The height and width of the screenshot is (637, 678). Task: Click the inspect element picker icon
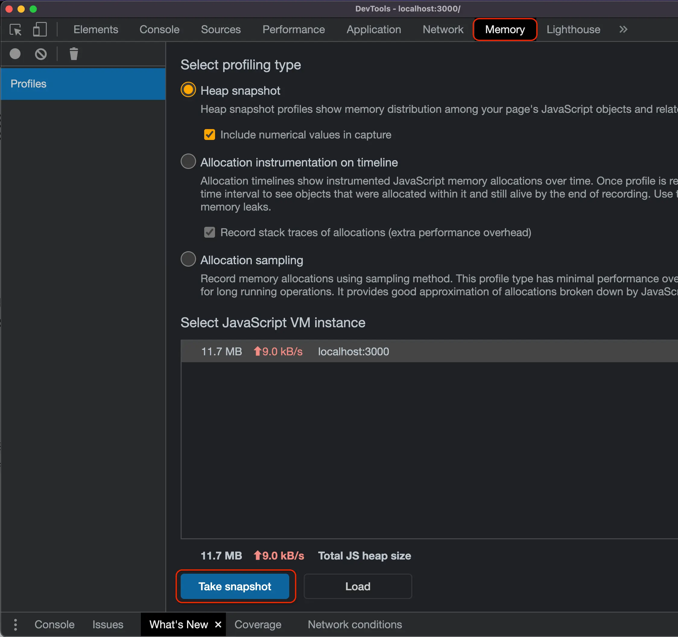15,30
